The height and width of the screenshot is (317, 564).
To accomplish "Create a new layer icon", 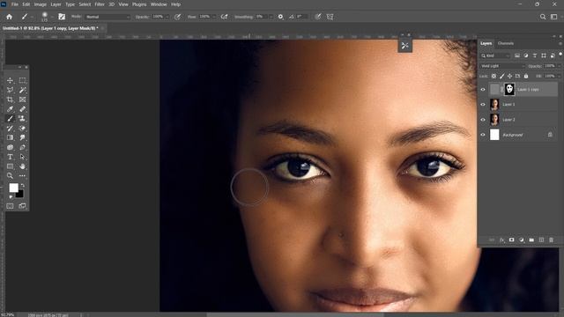I will 541,240.
